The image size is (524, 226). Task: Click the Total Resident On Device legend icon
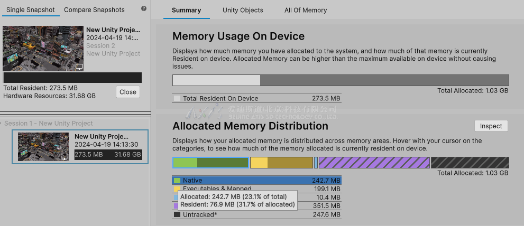tap(177, 98)
